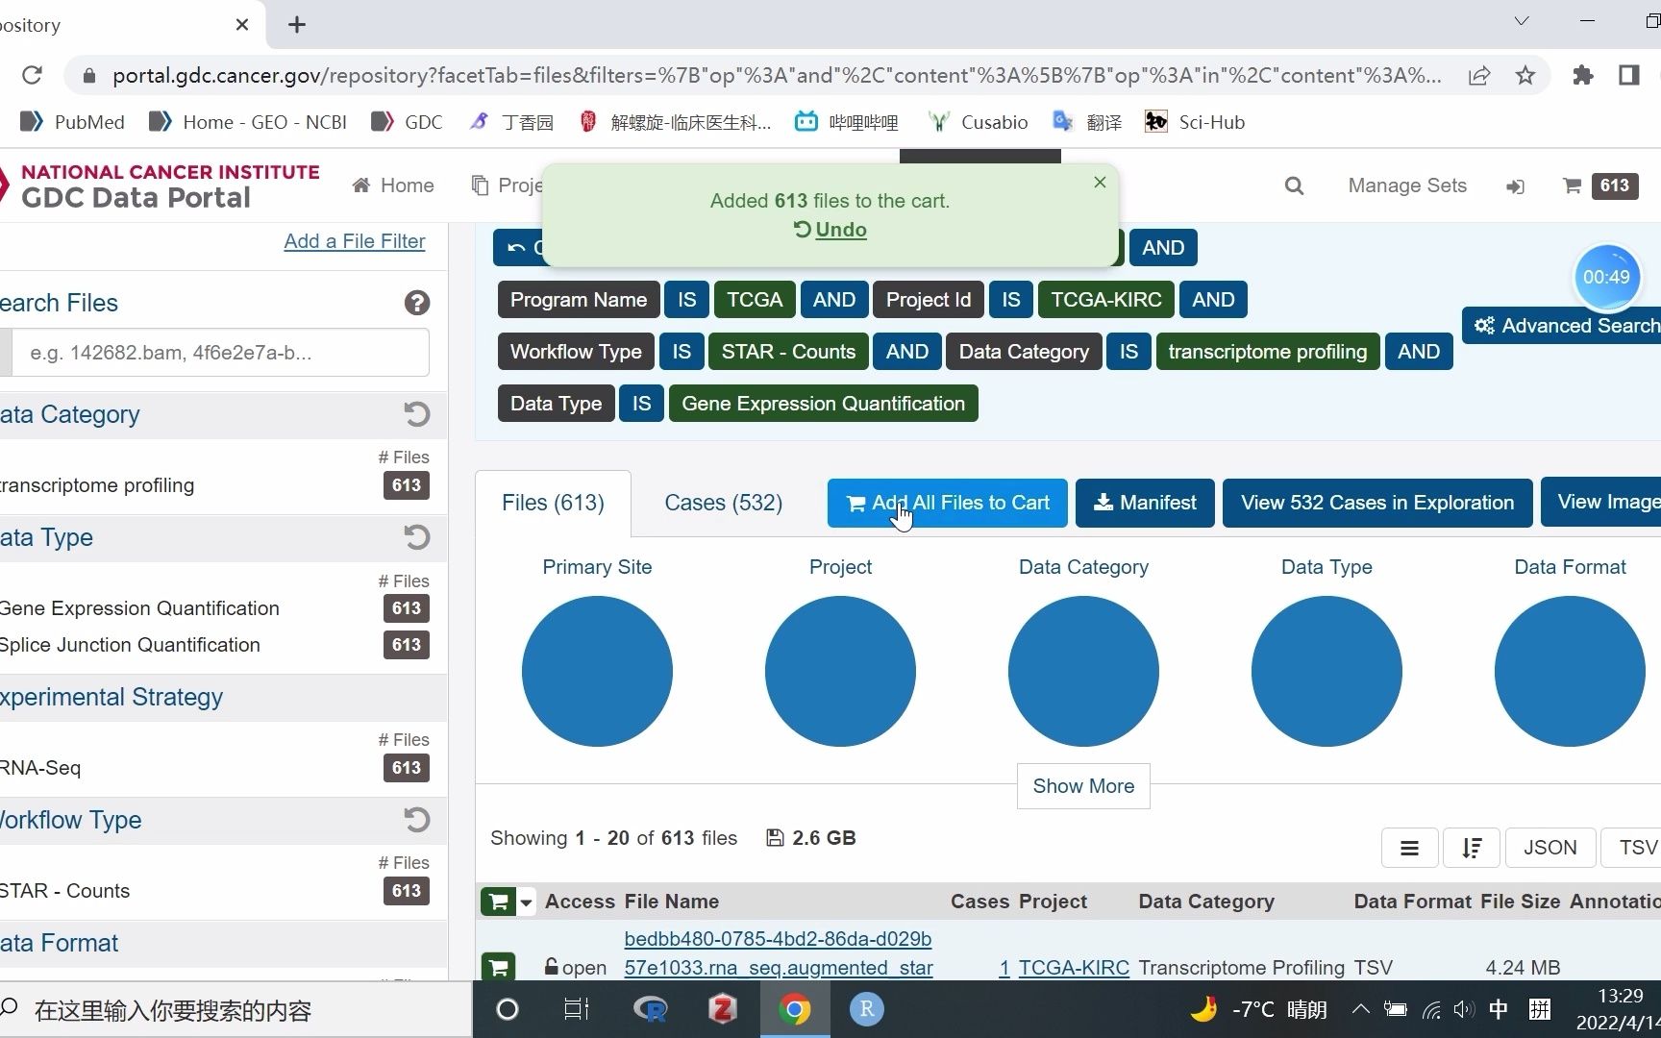Open the cart dropdown caret in table header
The image size is (1661, 1038).
coord(526,902)
